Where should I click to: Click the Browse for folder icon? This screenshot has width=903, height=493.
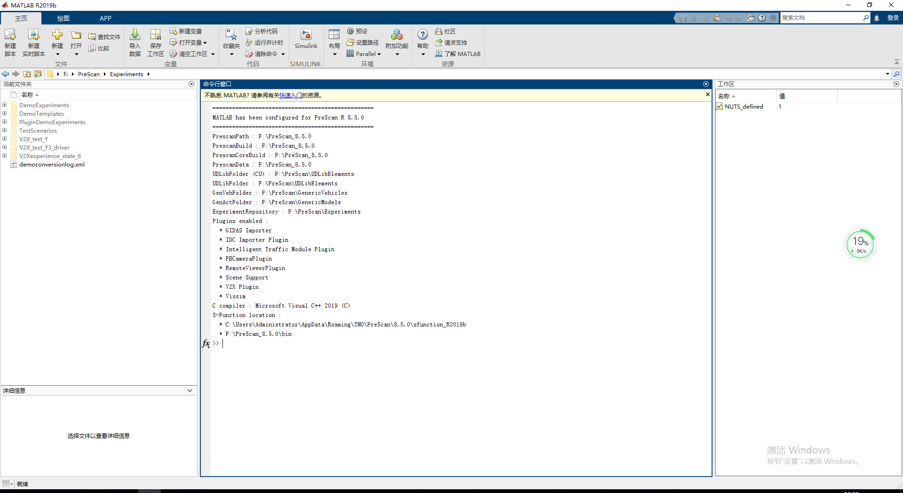(38, 74)
